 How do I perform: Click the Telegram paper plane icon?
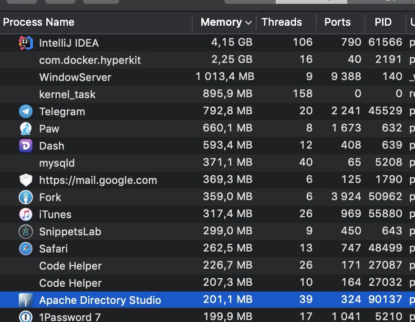click(x=26, y=111)
